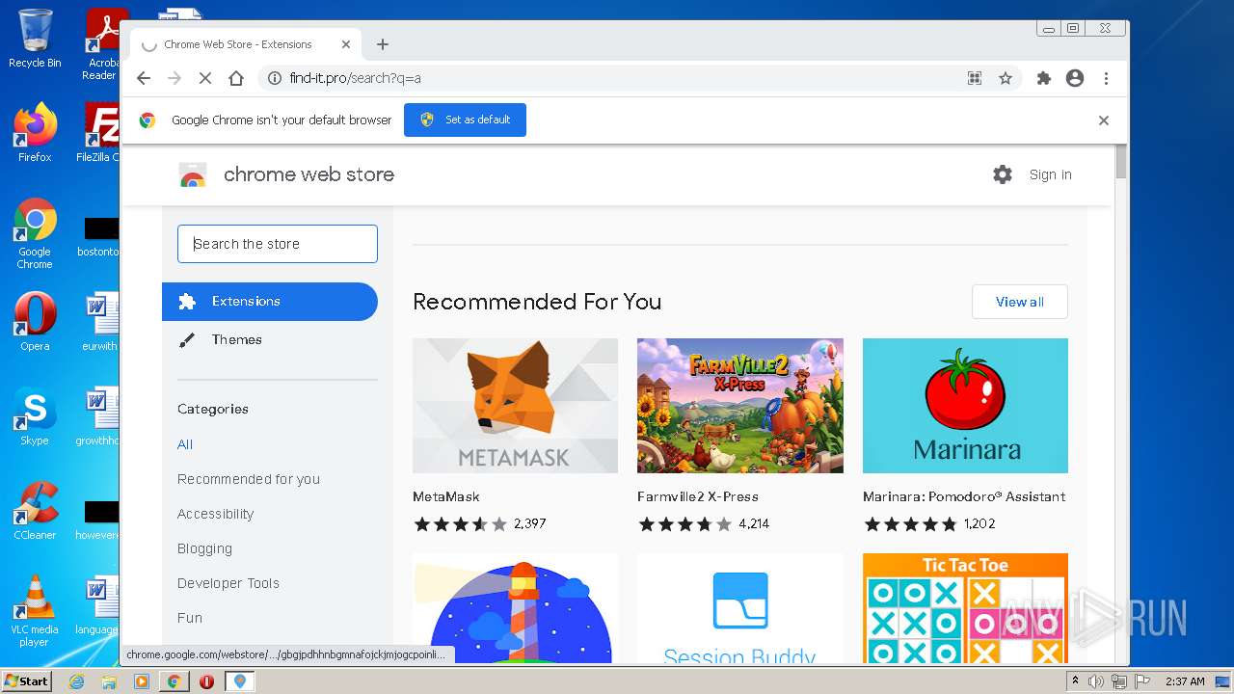Image resolution: width=1234 pixels, height=694 pixels.
Task: Click the Farmville2 X-Press star rating
Action: click(684, 524)
